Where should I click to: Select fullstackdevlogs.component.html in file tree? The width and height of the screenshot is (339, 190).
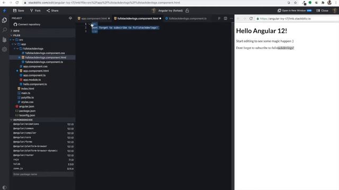[x=46, y=58]
